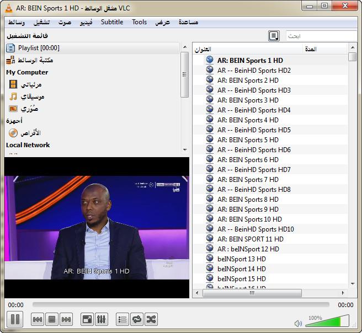
Task: Click the playlist search field
Action: pyautogui.click(x=321, y=36)
